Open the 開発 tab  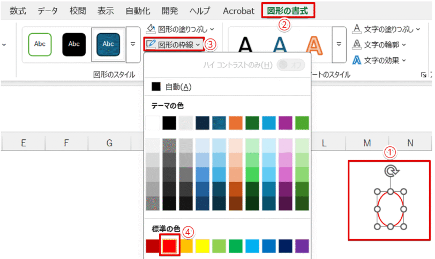pos(169,11)
